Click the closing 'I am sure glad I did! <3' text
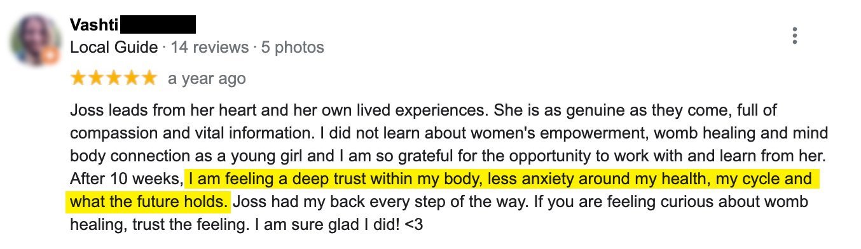 click(338, 225)
